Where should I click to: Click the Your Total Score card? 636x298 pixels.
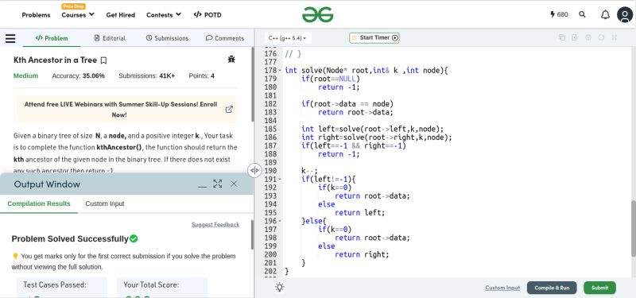[162, 288]
